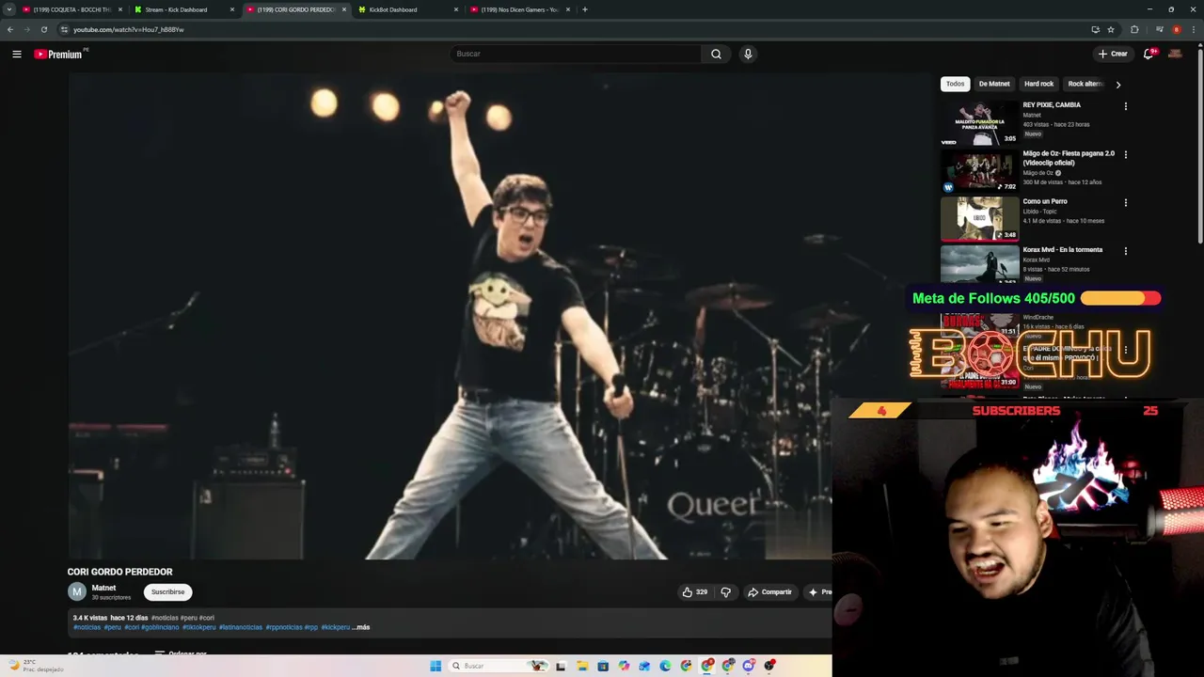Open Chrome media controls icon

coord(1159,29)
